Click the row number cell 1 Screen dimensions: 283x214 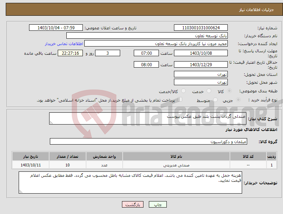[x=272, y=165]
